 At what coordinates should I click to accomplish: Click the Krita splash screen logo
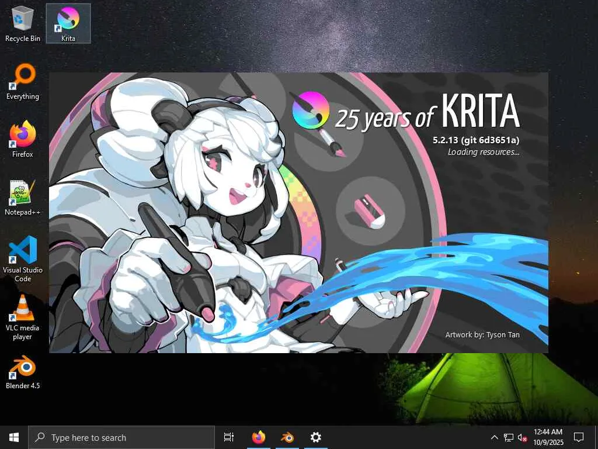311,110
